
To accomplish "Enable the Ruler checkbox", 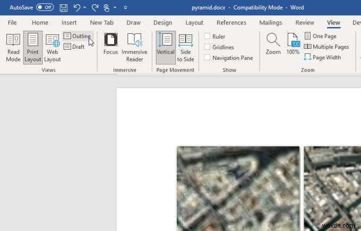I will click(x=207, y=37).
